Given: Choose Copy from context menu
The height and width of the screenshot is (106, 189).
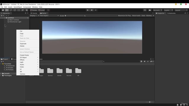Looking at the screenshot, I should [x=28, y=34].
